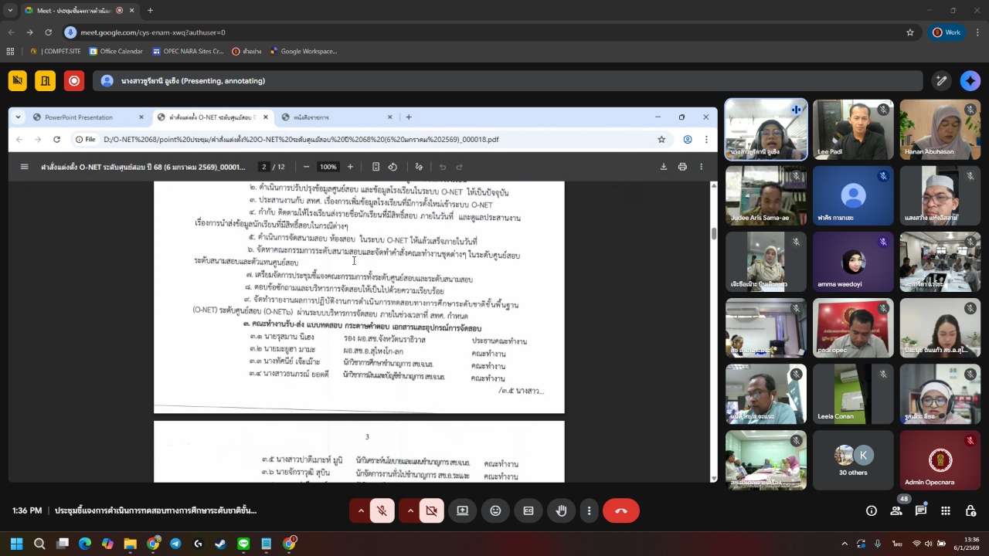Show the people list with 48 participants

pos(896,510)
